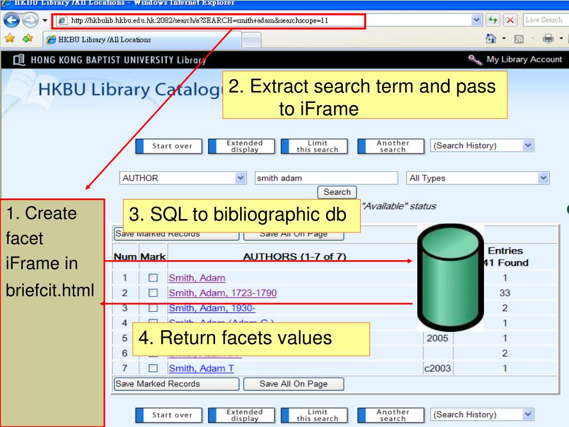Viewport: 569px width, 427px height.
Task: Click Hong Kong Baptist University Library book icon
Action: [19, 59]
